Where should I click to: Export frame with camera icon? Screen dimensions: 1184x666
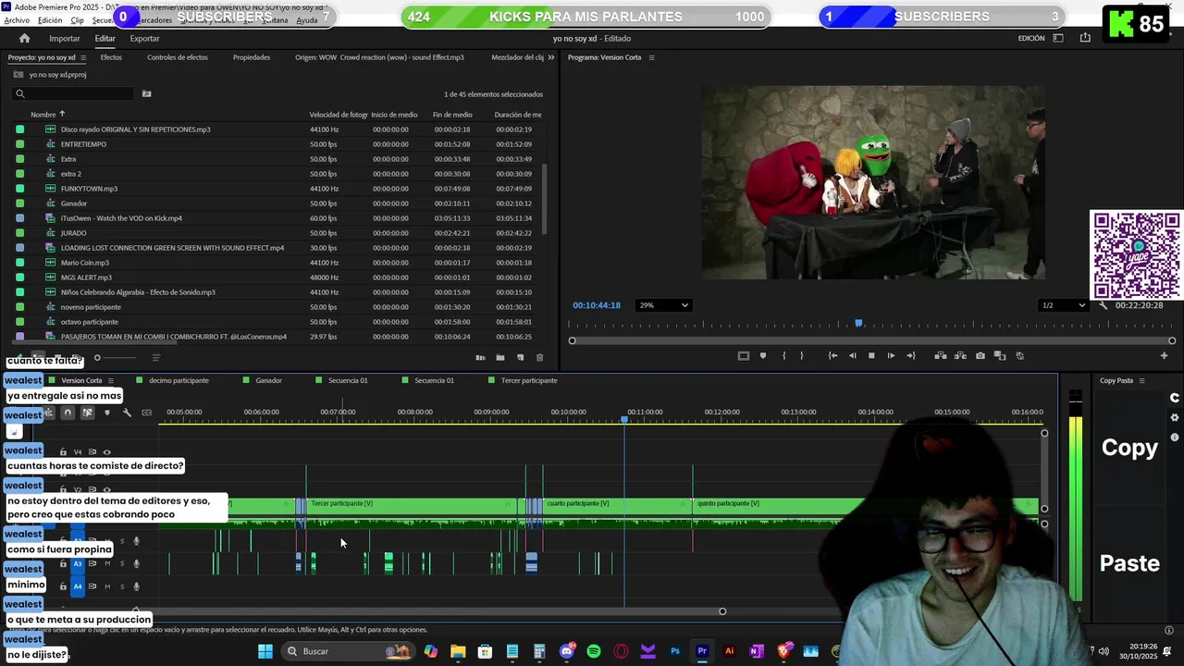point(980,356)
